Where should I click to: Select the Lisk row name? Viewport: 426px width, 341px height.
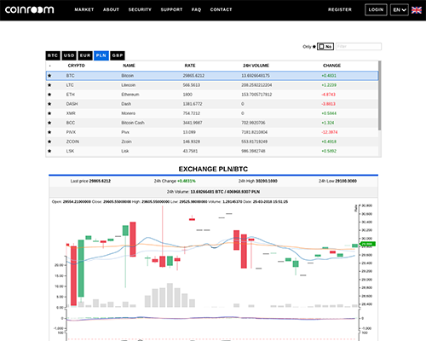pyautogui.click(x=125, y=151)
